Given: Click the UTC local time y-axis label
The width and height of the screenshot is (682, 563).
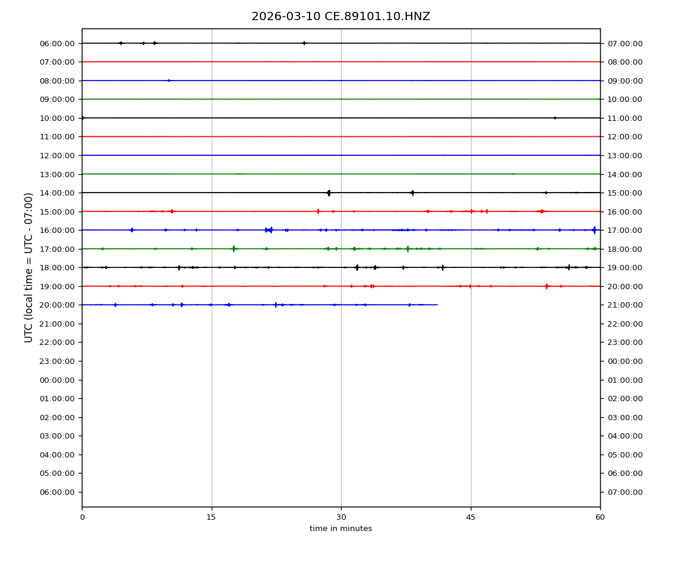Looking at the screenshot, I should [x=29, y=267].
